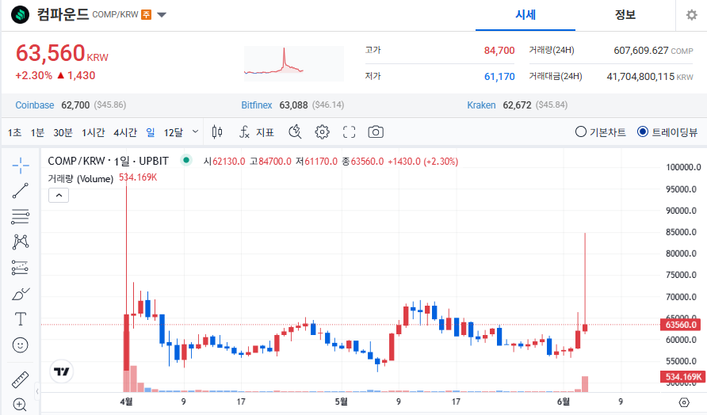The width and height of the screenshot is (707, 415).
Task: Click the 5월 date label on axis
Action: pyautogui.click(x=342, y=401)
